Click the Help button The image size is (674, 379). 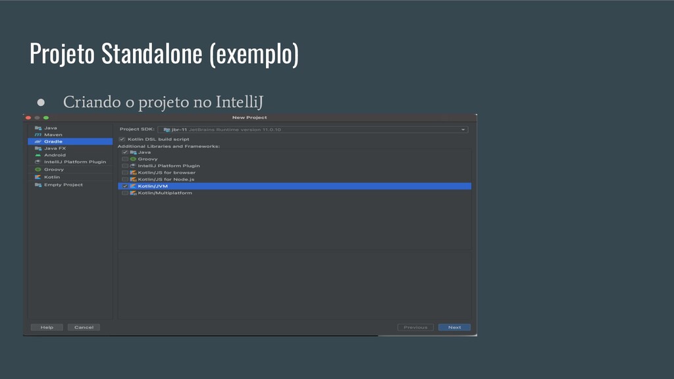pyautogui.click(x=47, y=328)
